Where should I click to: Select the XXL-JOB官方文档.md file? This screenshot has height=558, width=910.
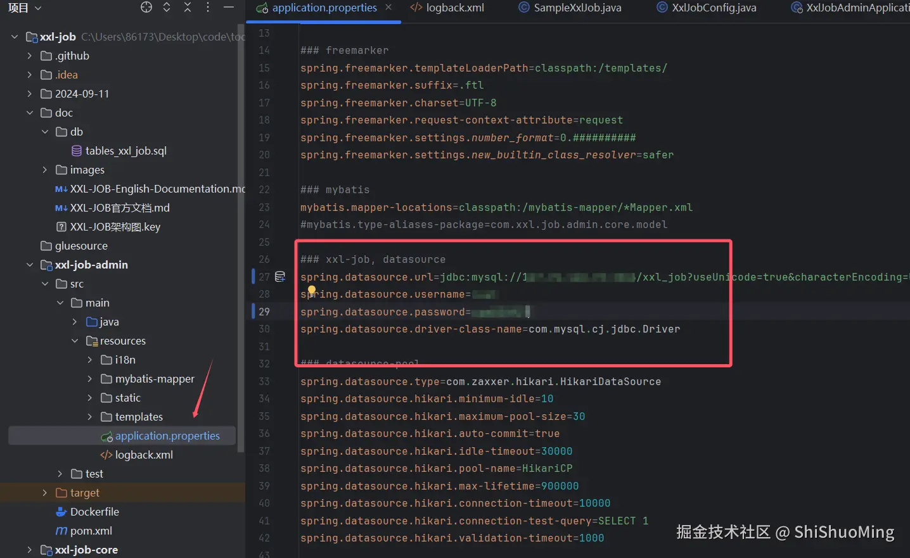(120, 208)
